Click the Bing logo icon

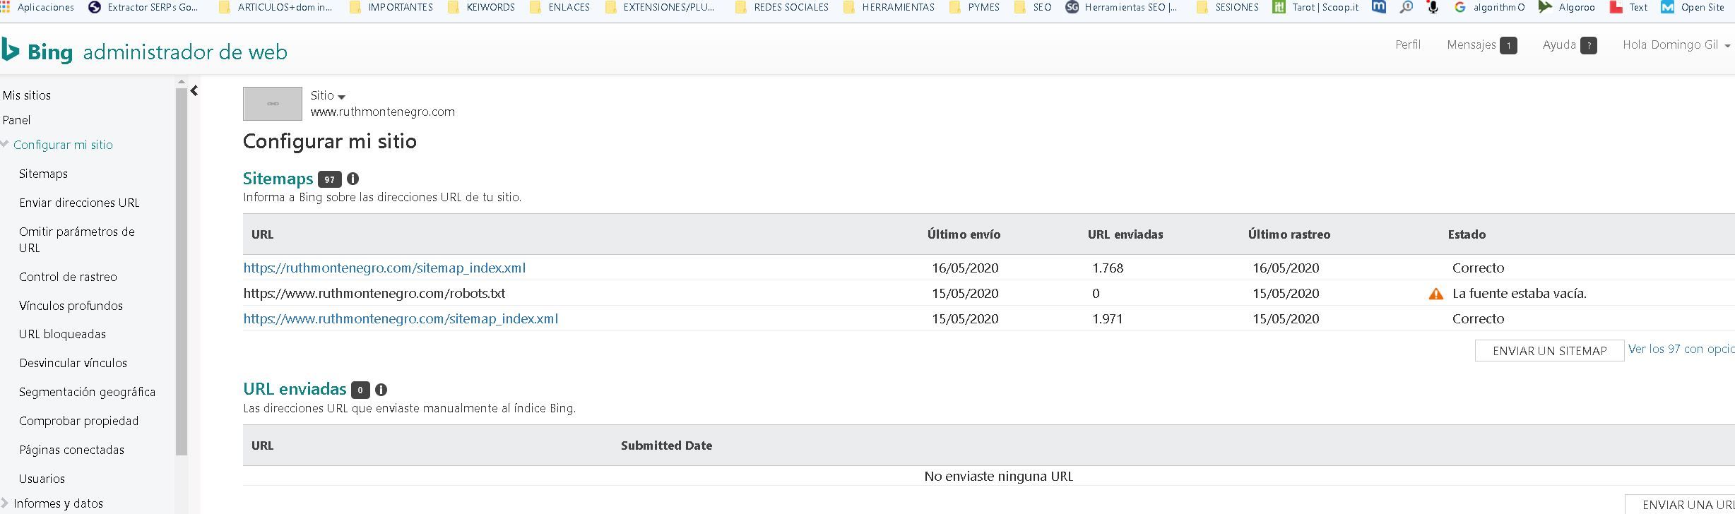pyautogui.click(x=10, y=51)
